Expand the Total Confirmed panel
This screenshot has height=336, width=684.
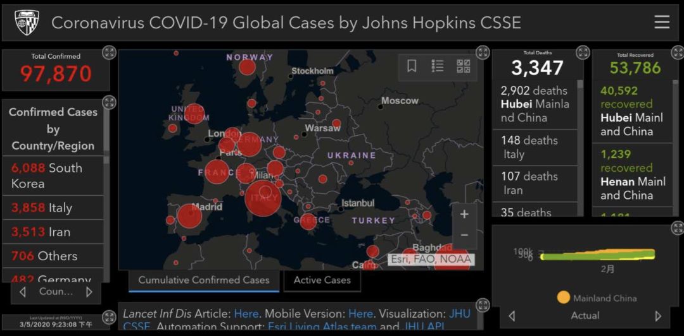[x=109, y=53]
